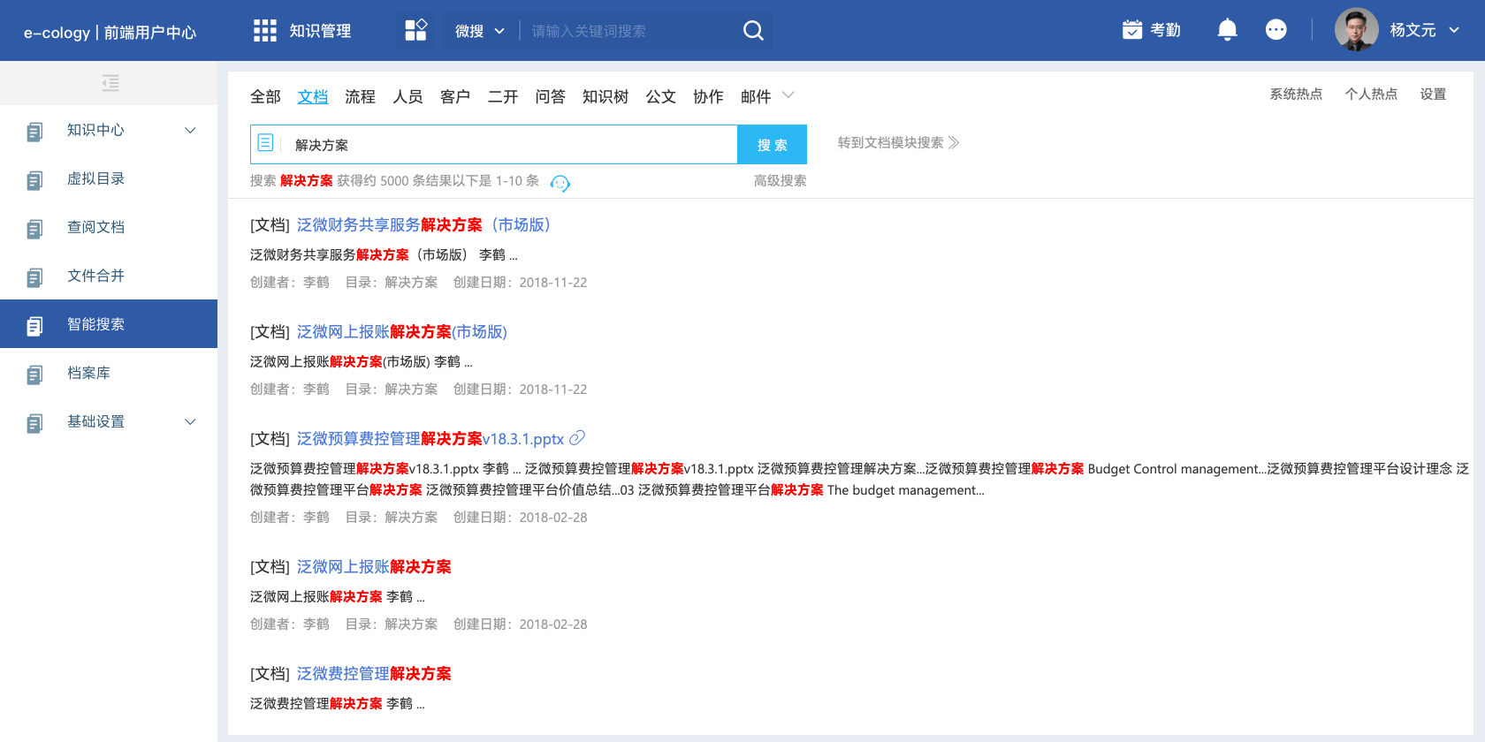Viewport: 1485px width, 742px height.
Task: Open the widgets shortcut icon beside 知识管理
Action: 415,30
